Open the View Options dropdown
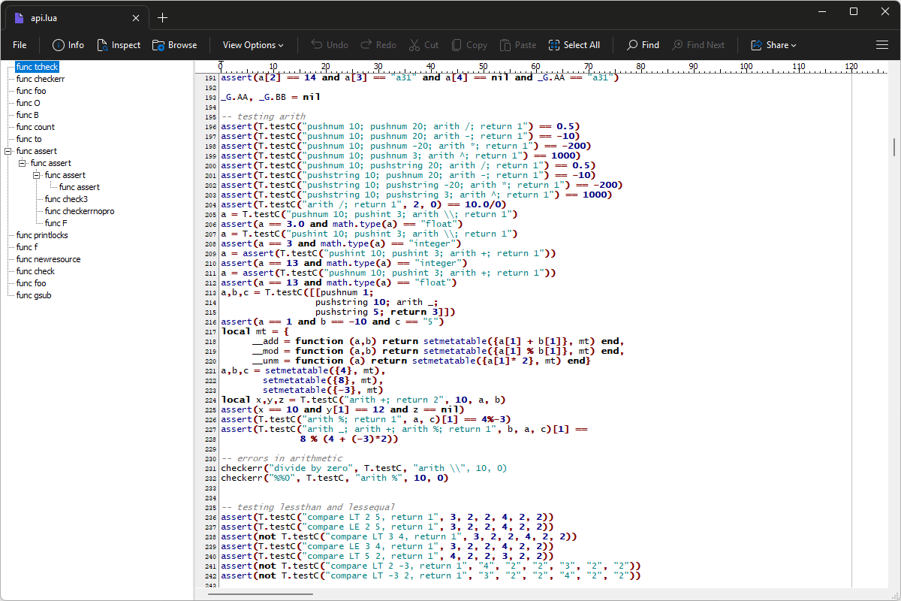This screenshot has height=601, width=901. (x=253, y=45)
